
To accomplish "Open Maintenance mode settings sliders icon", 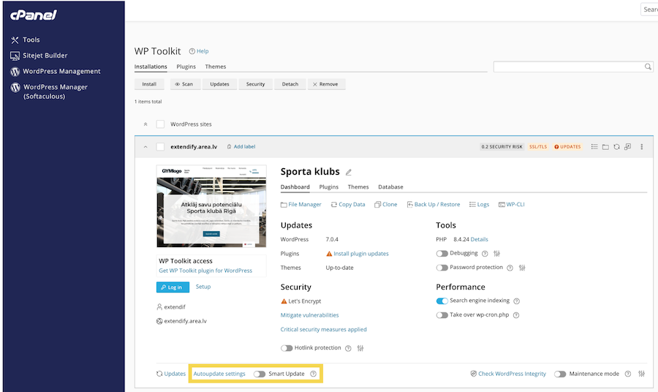I will [x=642, y=374].
